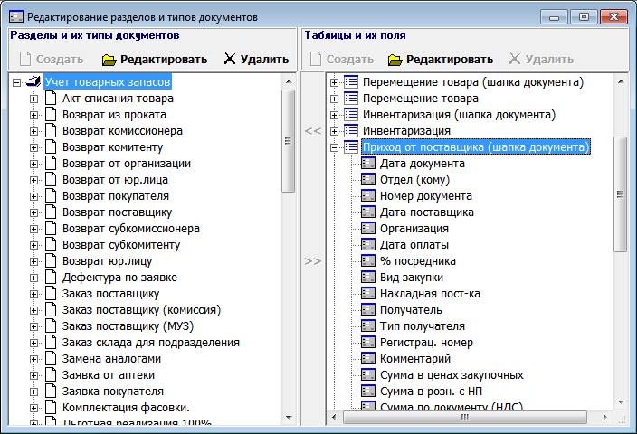Image resolution: width=637 pixels, height=434 pixels.
Task: Select the Возврат покупателя item
Action: tap(116, 196)
